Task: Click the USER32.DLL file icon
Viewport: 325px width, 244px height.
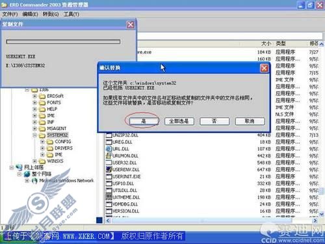Action: (109, 163)
